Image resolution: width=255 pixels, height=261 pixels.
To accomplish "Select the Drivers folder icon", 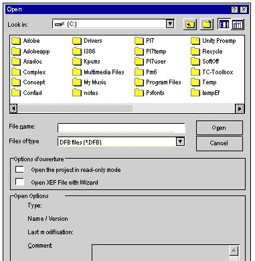I will (x=77, y=41).
